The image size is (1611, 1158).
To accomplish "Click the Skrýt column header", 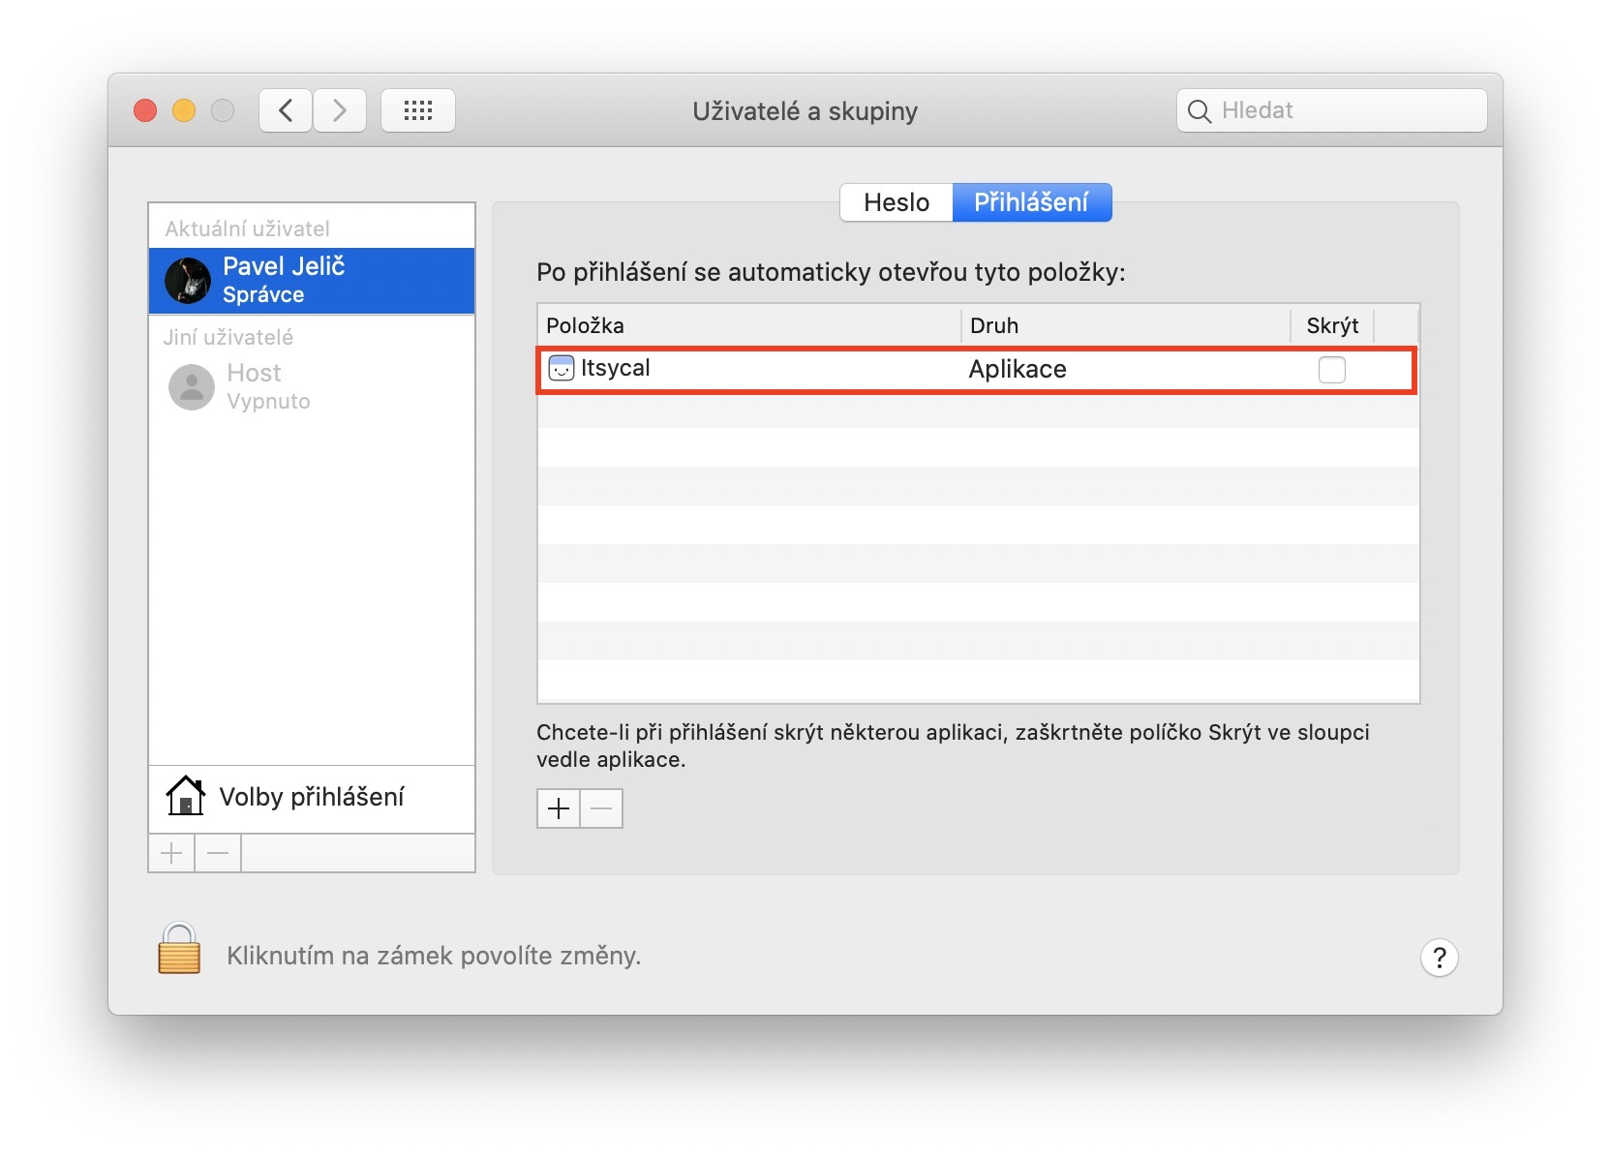I will pos(1332,325).
